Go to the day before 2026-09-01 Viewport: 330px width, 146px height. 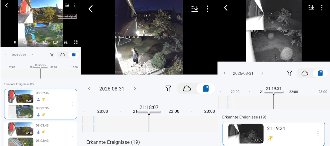(6, 55)
